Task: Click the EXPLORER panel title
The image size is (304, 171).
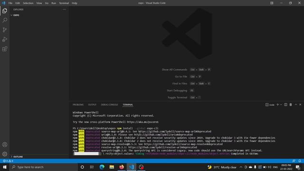Action: 19,9
